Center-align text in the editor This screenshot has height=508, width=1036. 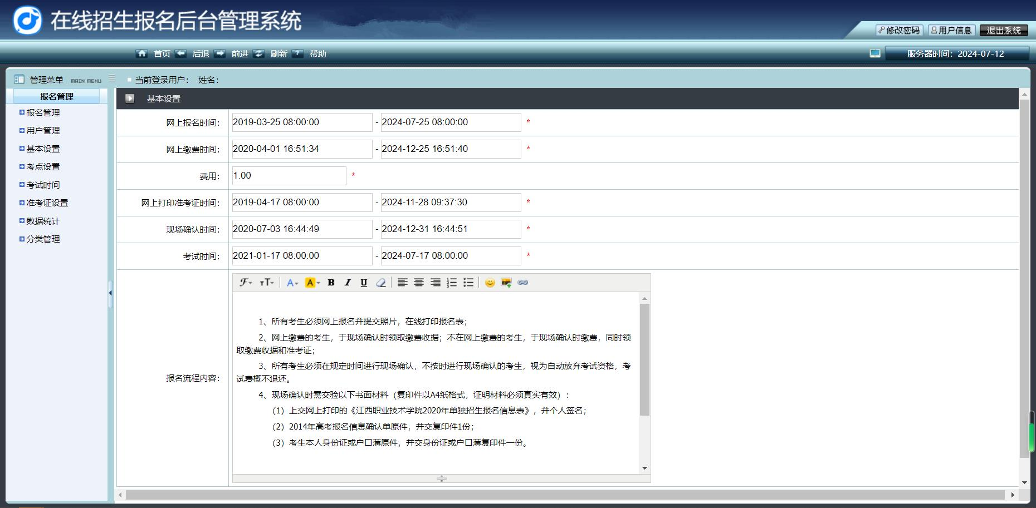(x=419, y=283)
